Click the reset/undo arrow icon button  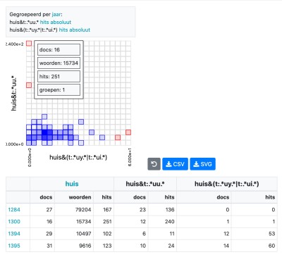(x=154, y=164)
